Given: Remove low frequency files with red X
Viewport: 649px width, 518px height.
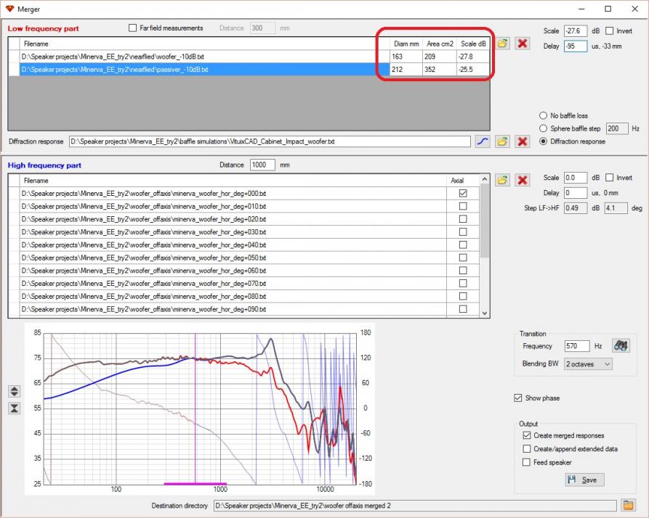Looking at the screenshot, I should (523, 44).
